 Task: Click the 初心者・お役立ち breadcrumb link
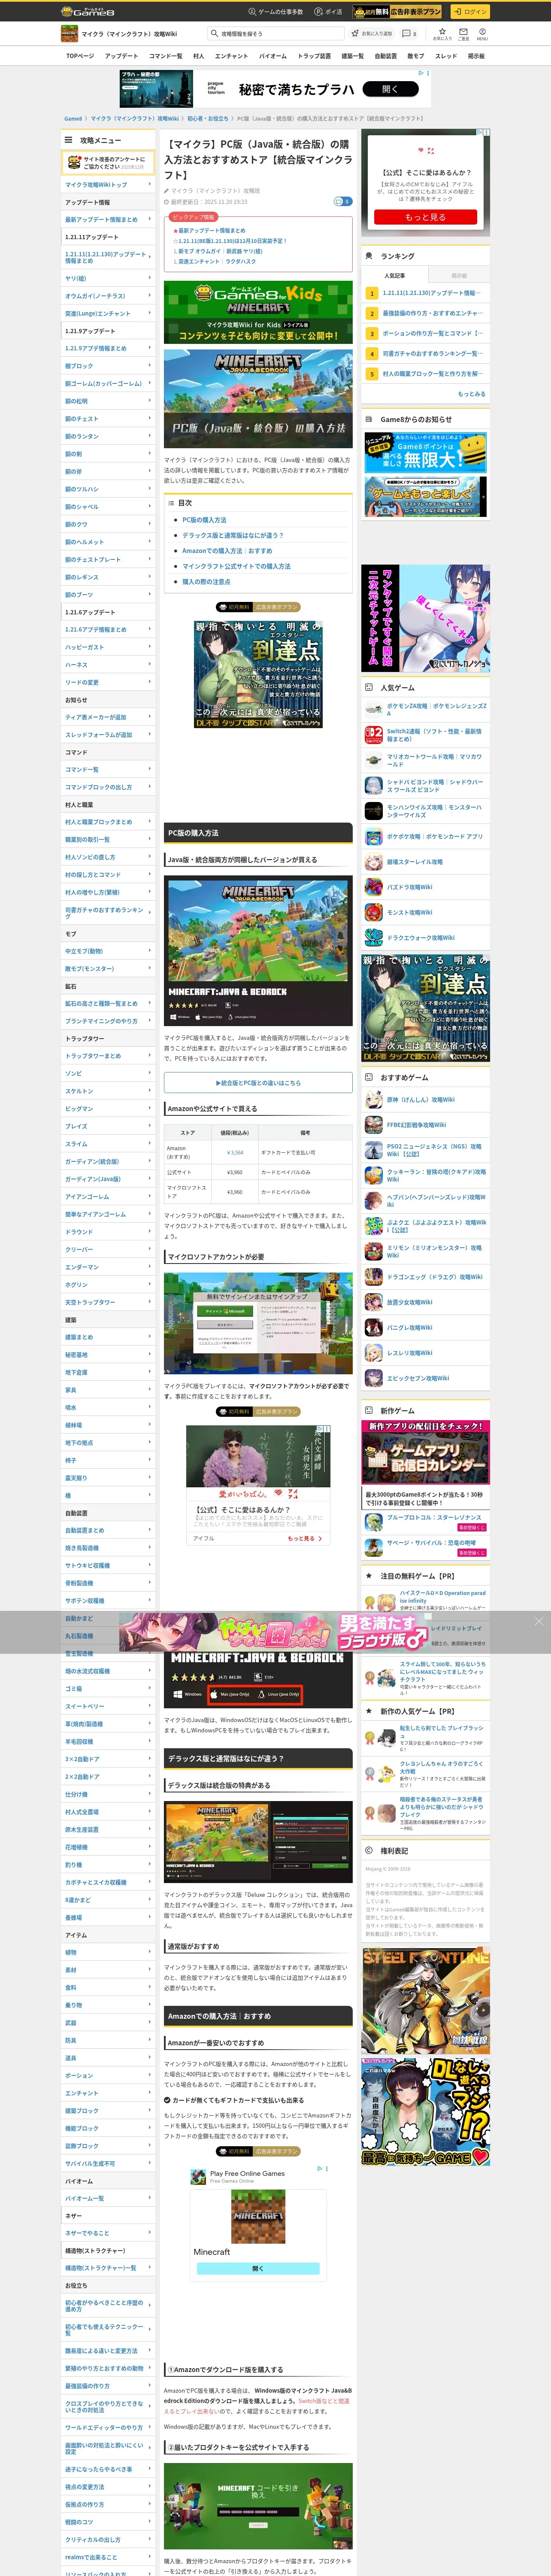[208, 118]
